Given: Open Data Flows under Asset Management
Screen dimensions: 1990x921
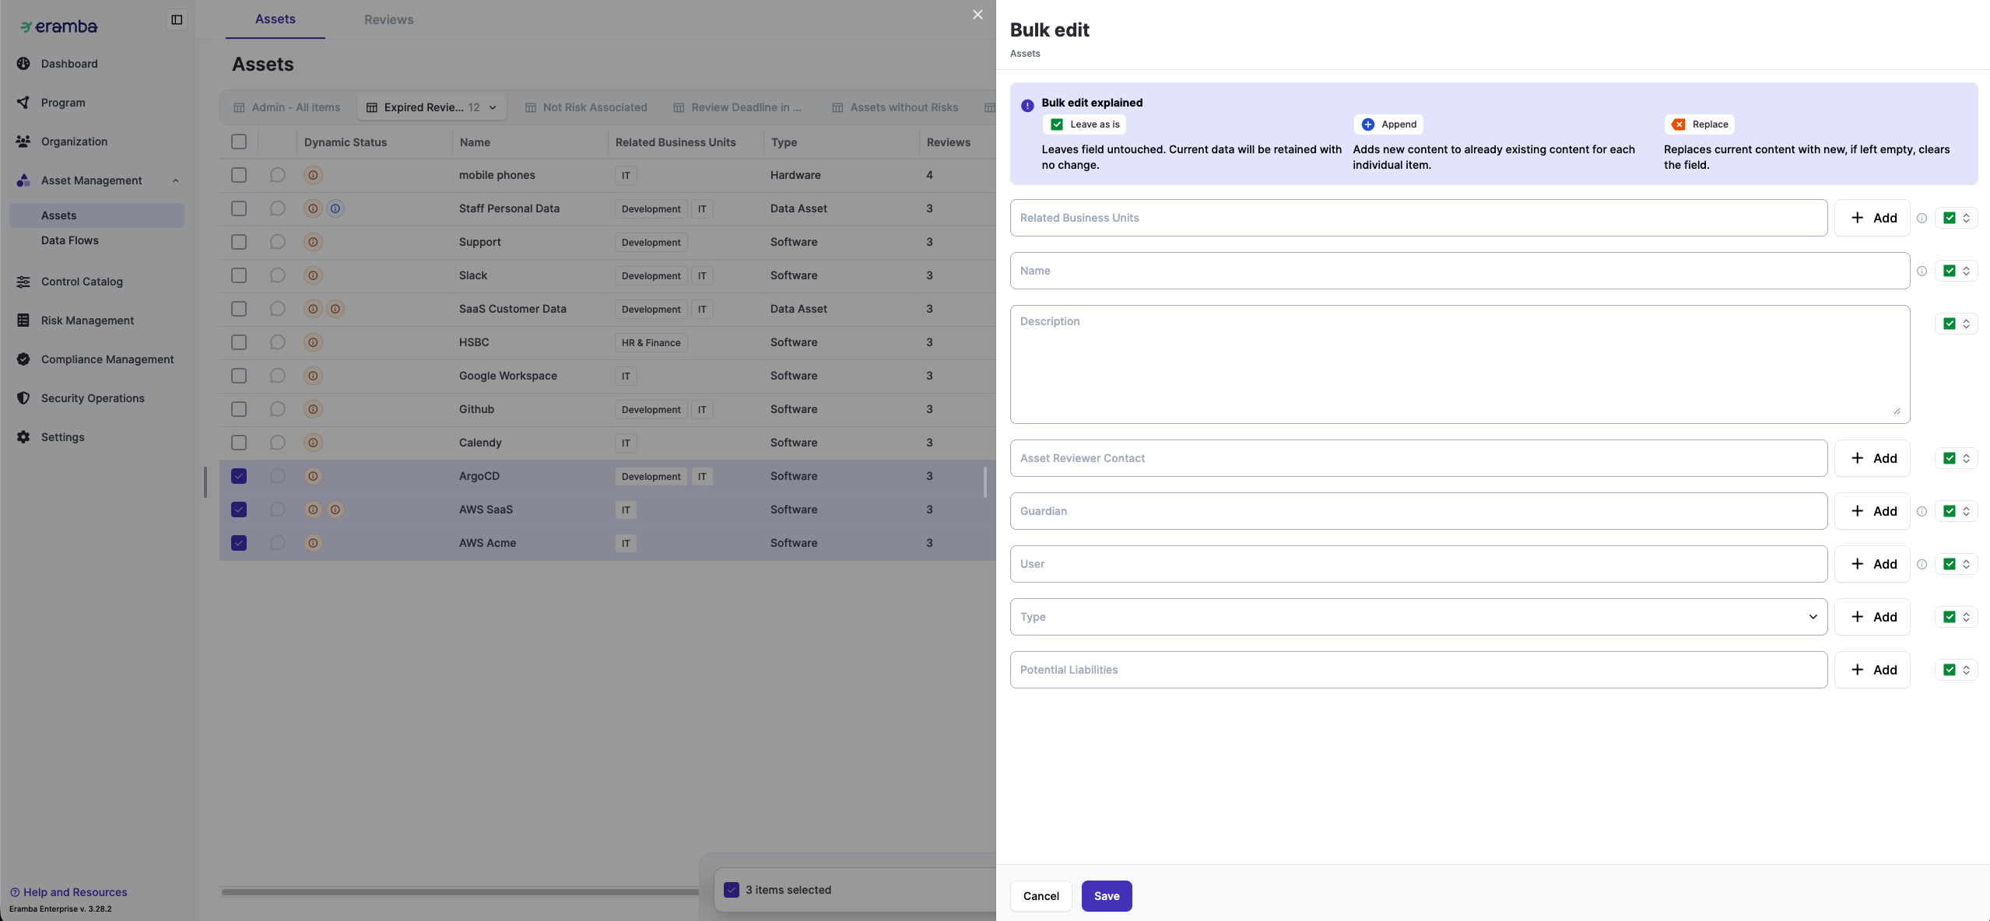Looking at the screenshot, I should click(69, 240).
